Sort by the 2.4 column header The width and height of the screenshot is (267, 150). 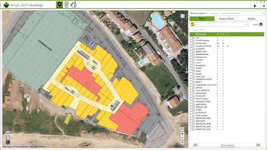point(222,34)
